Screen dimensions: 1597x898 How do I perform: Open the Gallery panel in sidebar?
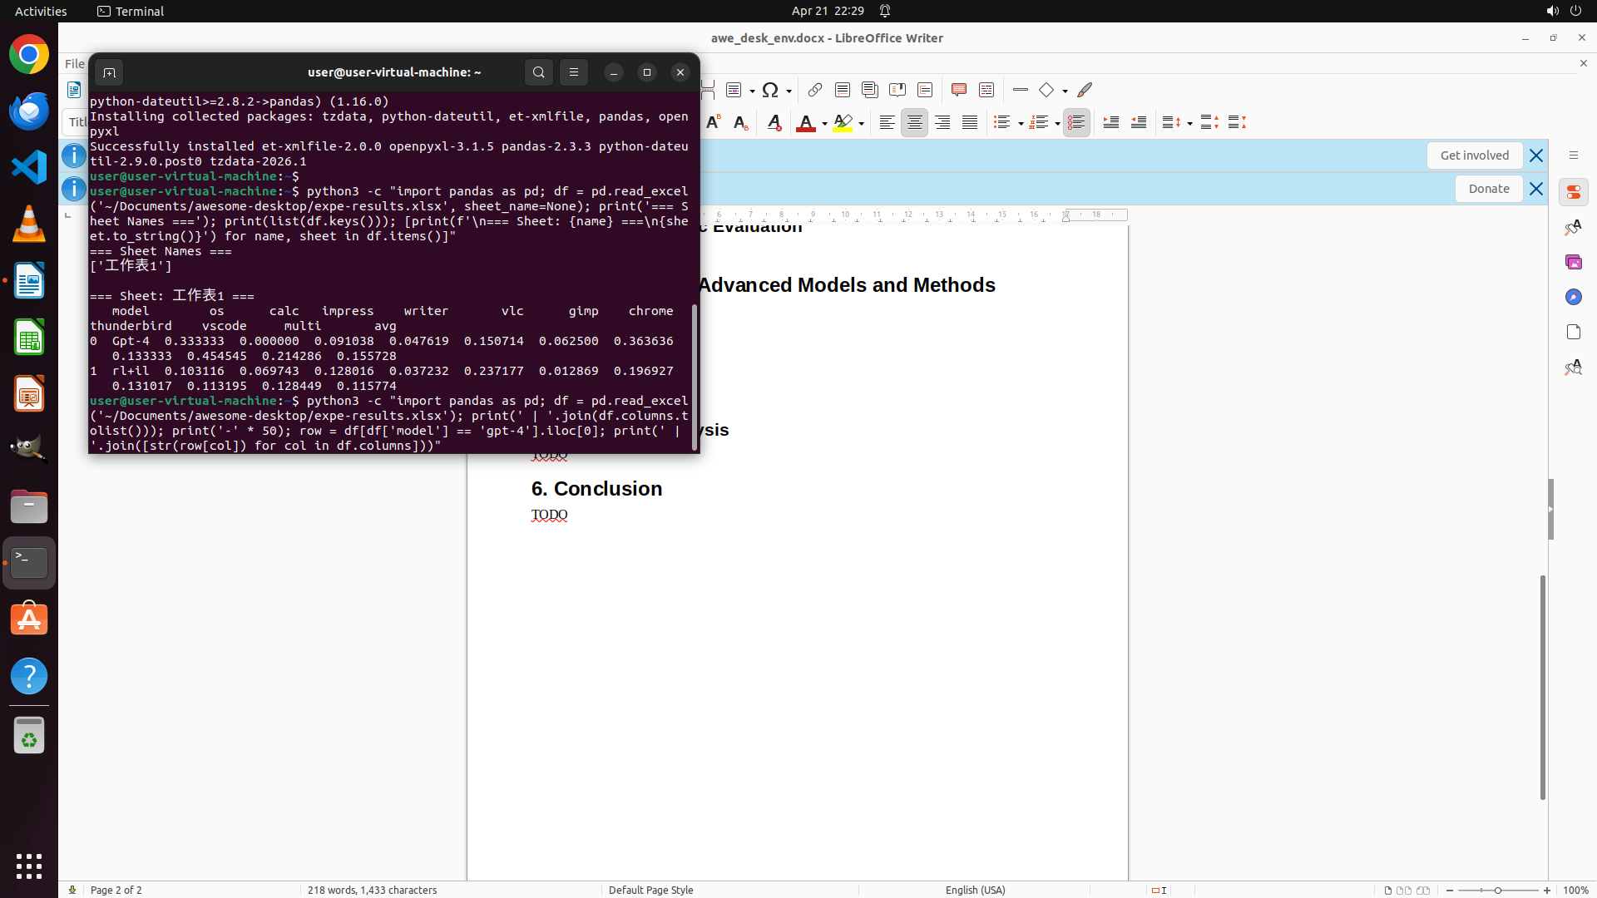tap(1573, 262)
